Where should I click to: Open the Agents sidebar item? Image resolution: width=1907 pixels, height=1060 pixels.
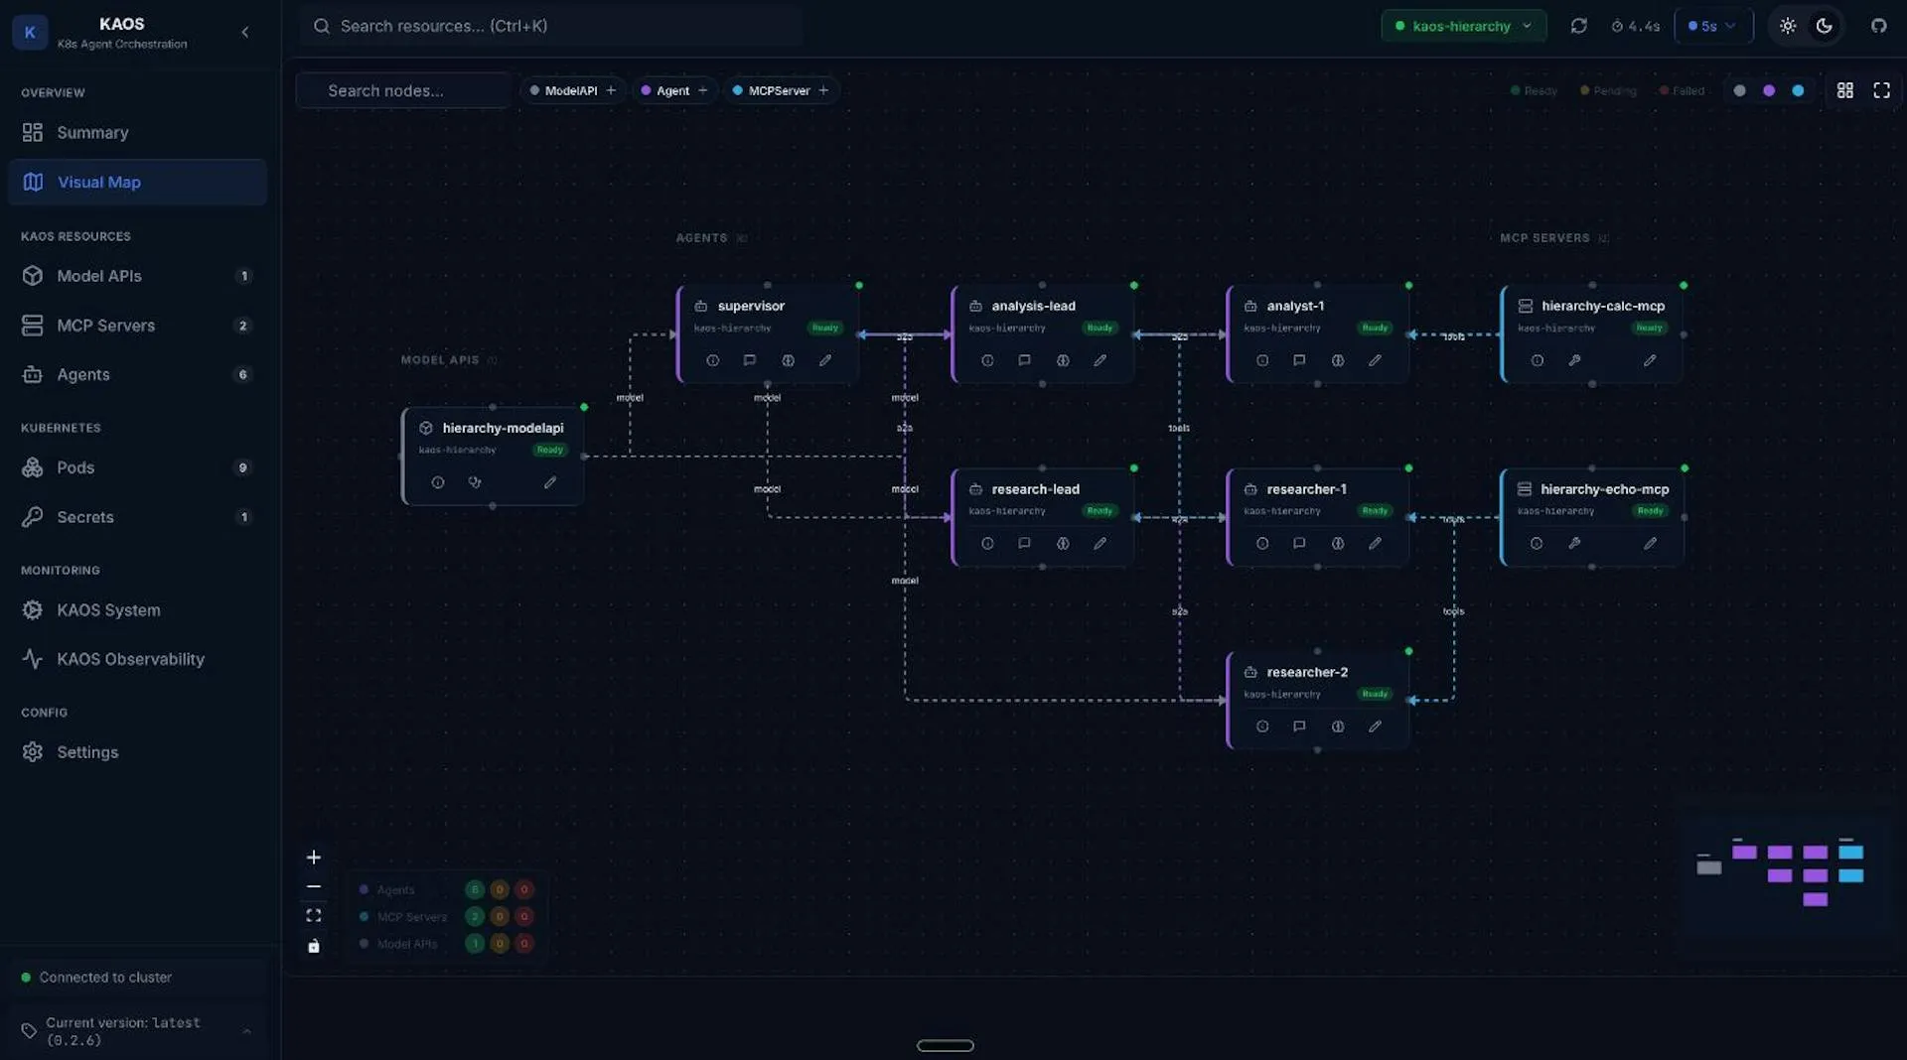pyautogui.click(x=137, y=374)
